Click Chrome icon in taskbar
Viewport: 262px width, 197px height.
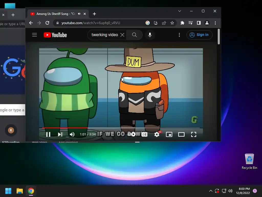(x=31, y=191)
